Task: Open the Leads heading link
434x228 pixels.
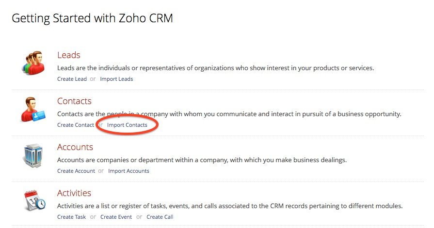Action: click(69, 55)
